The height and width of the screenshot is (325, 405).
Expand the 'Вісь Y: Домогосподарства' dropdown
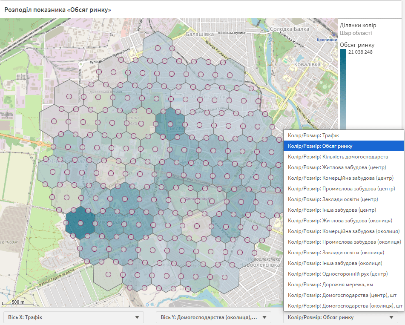tap(213, 317)
